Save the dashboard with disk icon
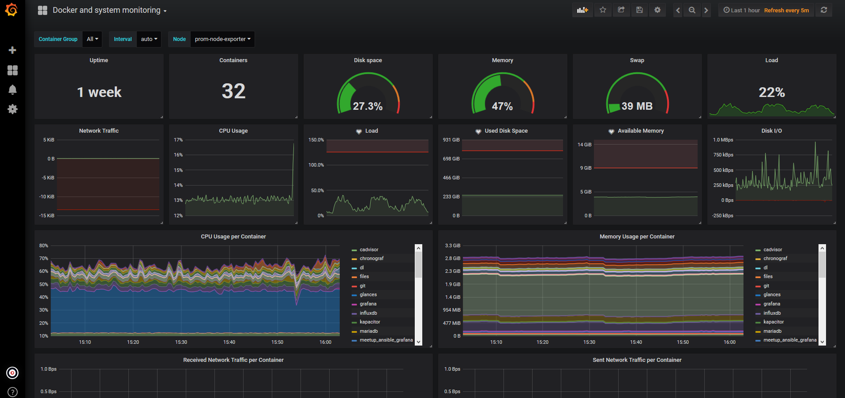This screenshot has width=845, height=398. pos(639,10)
